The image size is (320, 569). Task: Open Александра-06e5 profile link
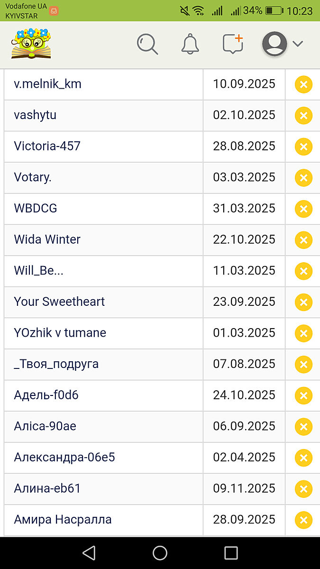(x=64, y=458)
